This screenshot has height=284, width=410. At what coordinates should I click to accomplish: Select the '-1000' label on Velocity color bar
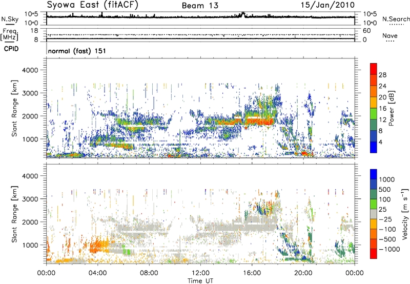389,249
